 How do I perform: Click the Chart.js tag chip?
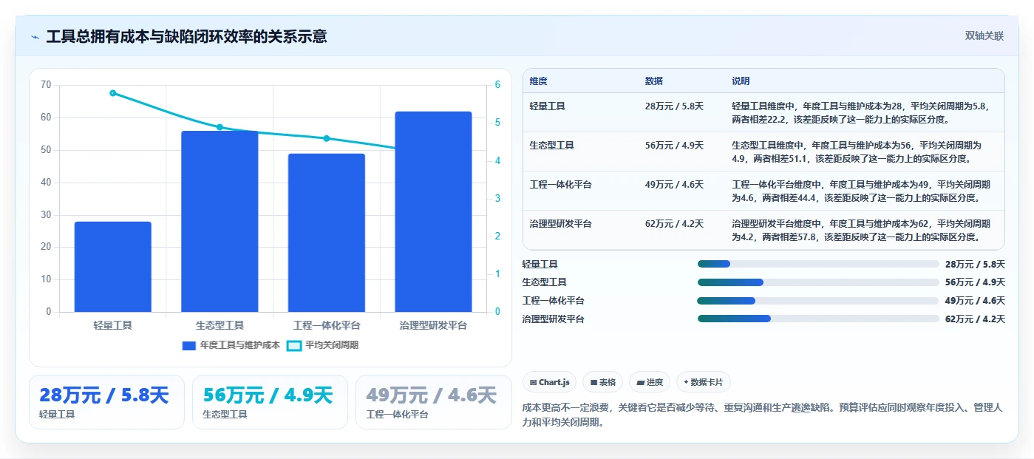(x=549, y=382)
